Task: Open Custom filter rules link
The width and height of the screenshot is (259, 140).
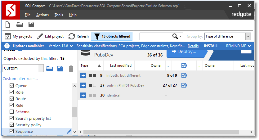Action: click(x=20, y=79)
